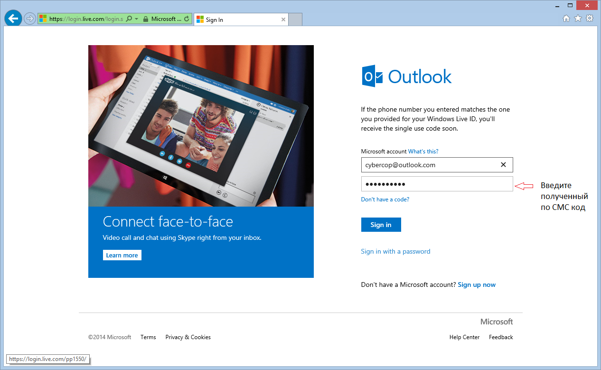Click the Microsoft logo in the footer
The width and height of the screenshot is (601, 370).
(497, 322)
